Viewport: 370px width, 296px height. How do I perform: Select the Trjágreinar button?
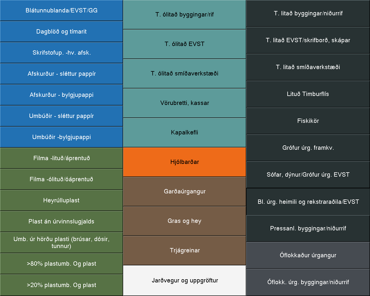(184, 250)
